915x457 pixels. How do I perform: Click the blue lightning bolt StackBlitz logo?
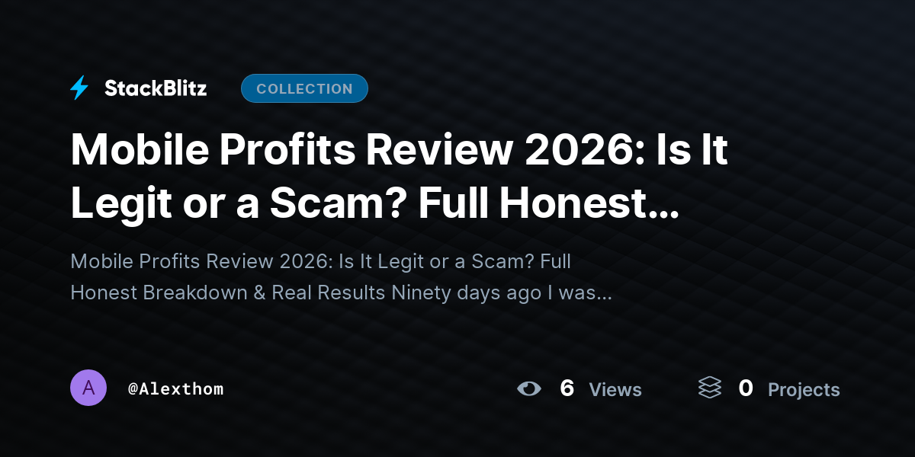point(79,88)
